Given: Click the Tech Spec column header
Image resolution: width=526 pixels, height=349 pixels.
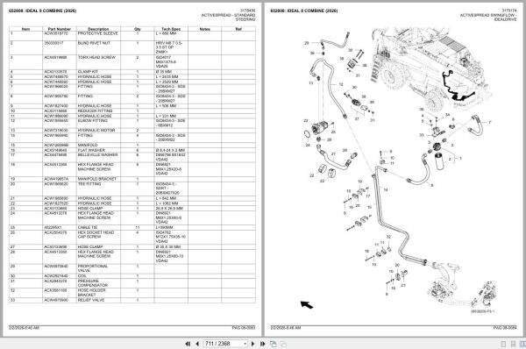Looking at the screenshot, I should [171, 29].
